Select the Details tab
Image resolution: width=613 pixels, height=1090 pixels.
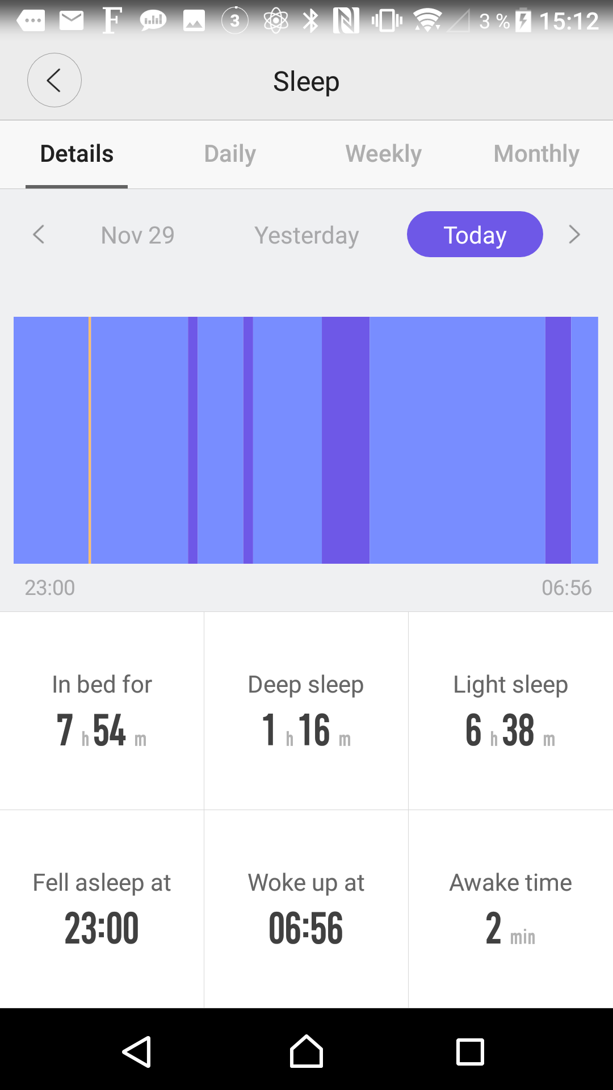tap(77, 154)
